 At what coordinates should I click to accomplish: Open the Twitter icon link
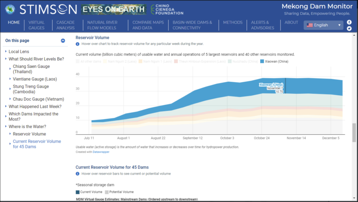click(x=349, y=29)
